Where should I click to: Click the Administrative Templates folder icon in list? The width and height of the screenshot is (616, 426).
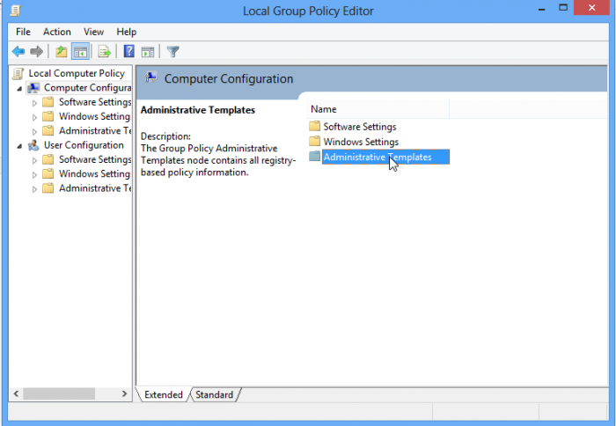point(315,156)
